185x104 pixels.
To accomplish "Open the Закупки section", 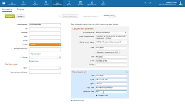I will (23, 3).
